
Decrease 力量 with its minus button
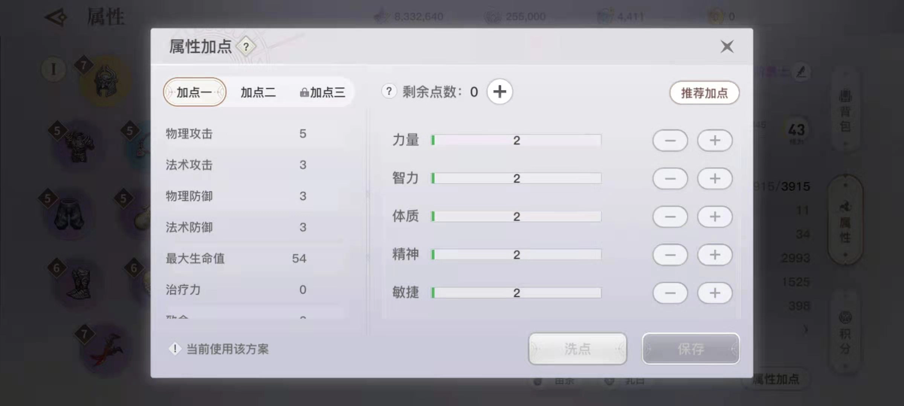[670, 141]
